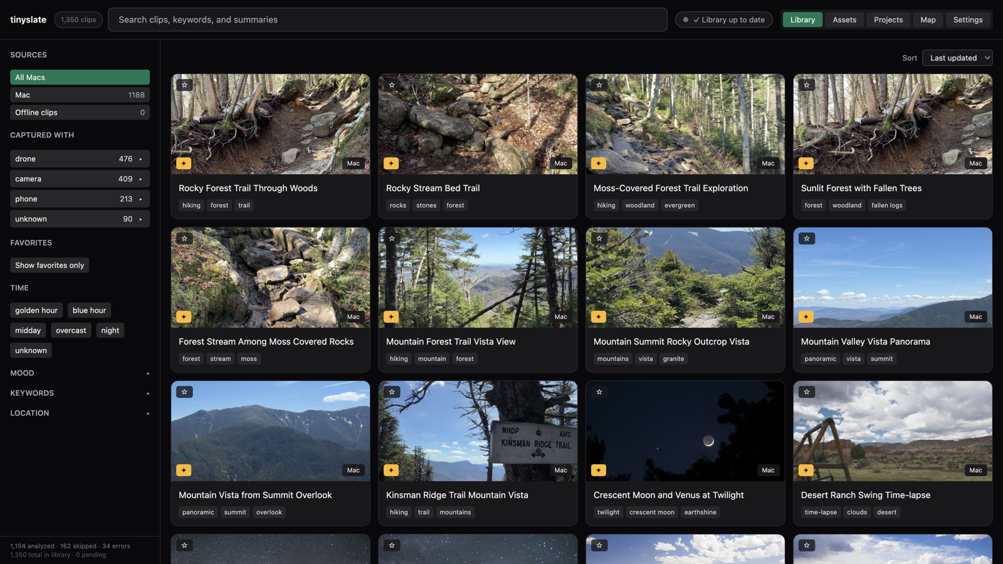The image size is (1003, 564).
Task: Star the Mountain Vista from Summit Overlook clip
Action: click(184, 392)
